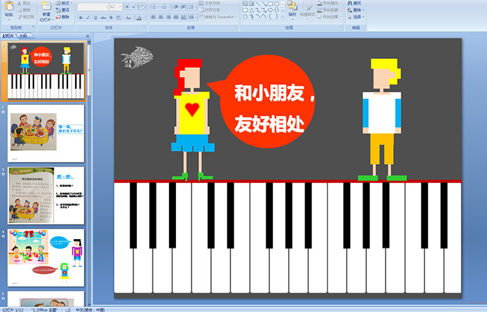Image resolution: width=487 pixels, height=312 pixels.
Task: Click Convert to SmartArt button
Action: [x=217, y=17]
